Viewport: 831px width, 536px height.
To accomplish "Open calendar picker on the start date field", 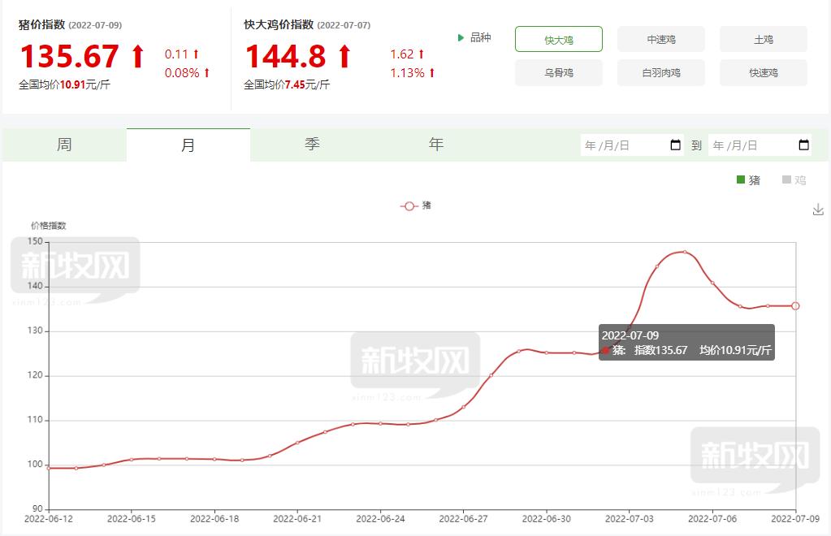I will [675, 145].
